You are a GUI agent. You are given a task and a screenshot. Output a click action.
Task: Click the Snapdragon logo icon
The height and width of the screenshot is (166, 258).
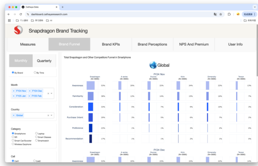click(x=18, y=30)
